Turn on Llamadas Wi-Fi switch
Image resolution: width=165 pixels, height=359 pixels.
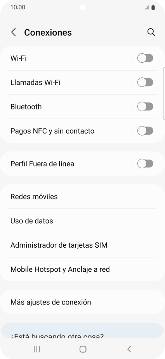pos(145,83)
